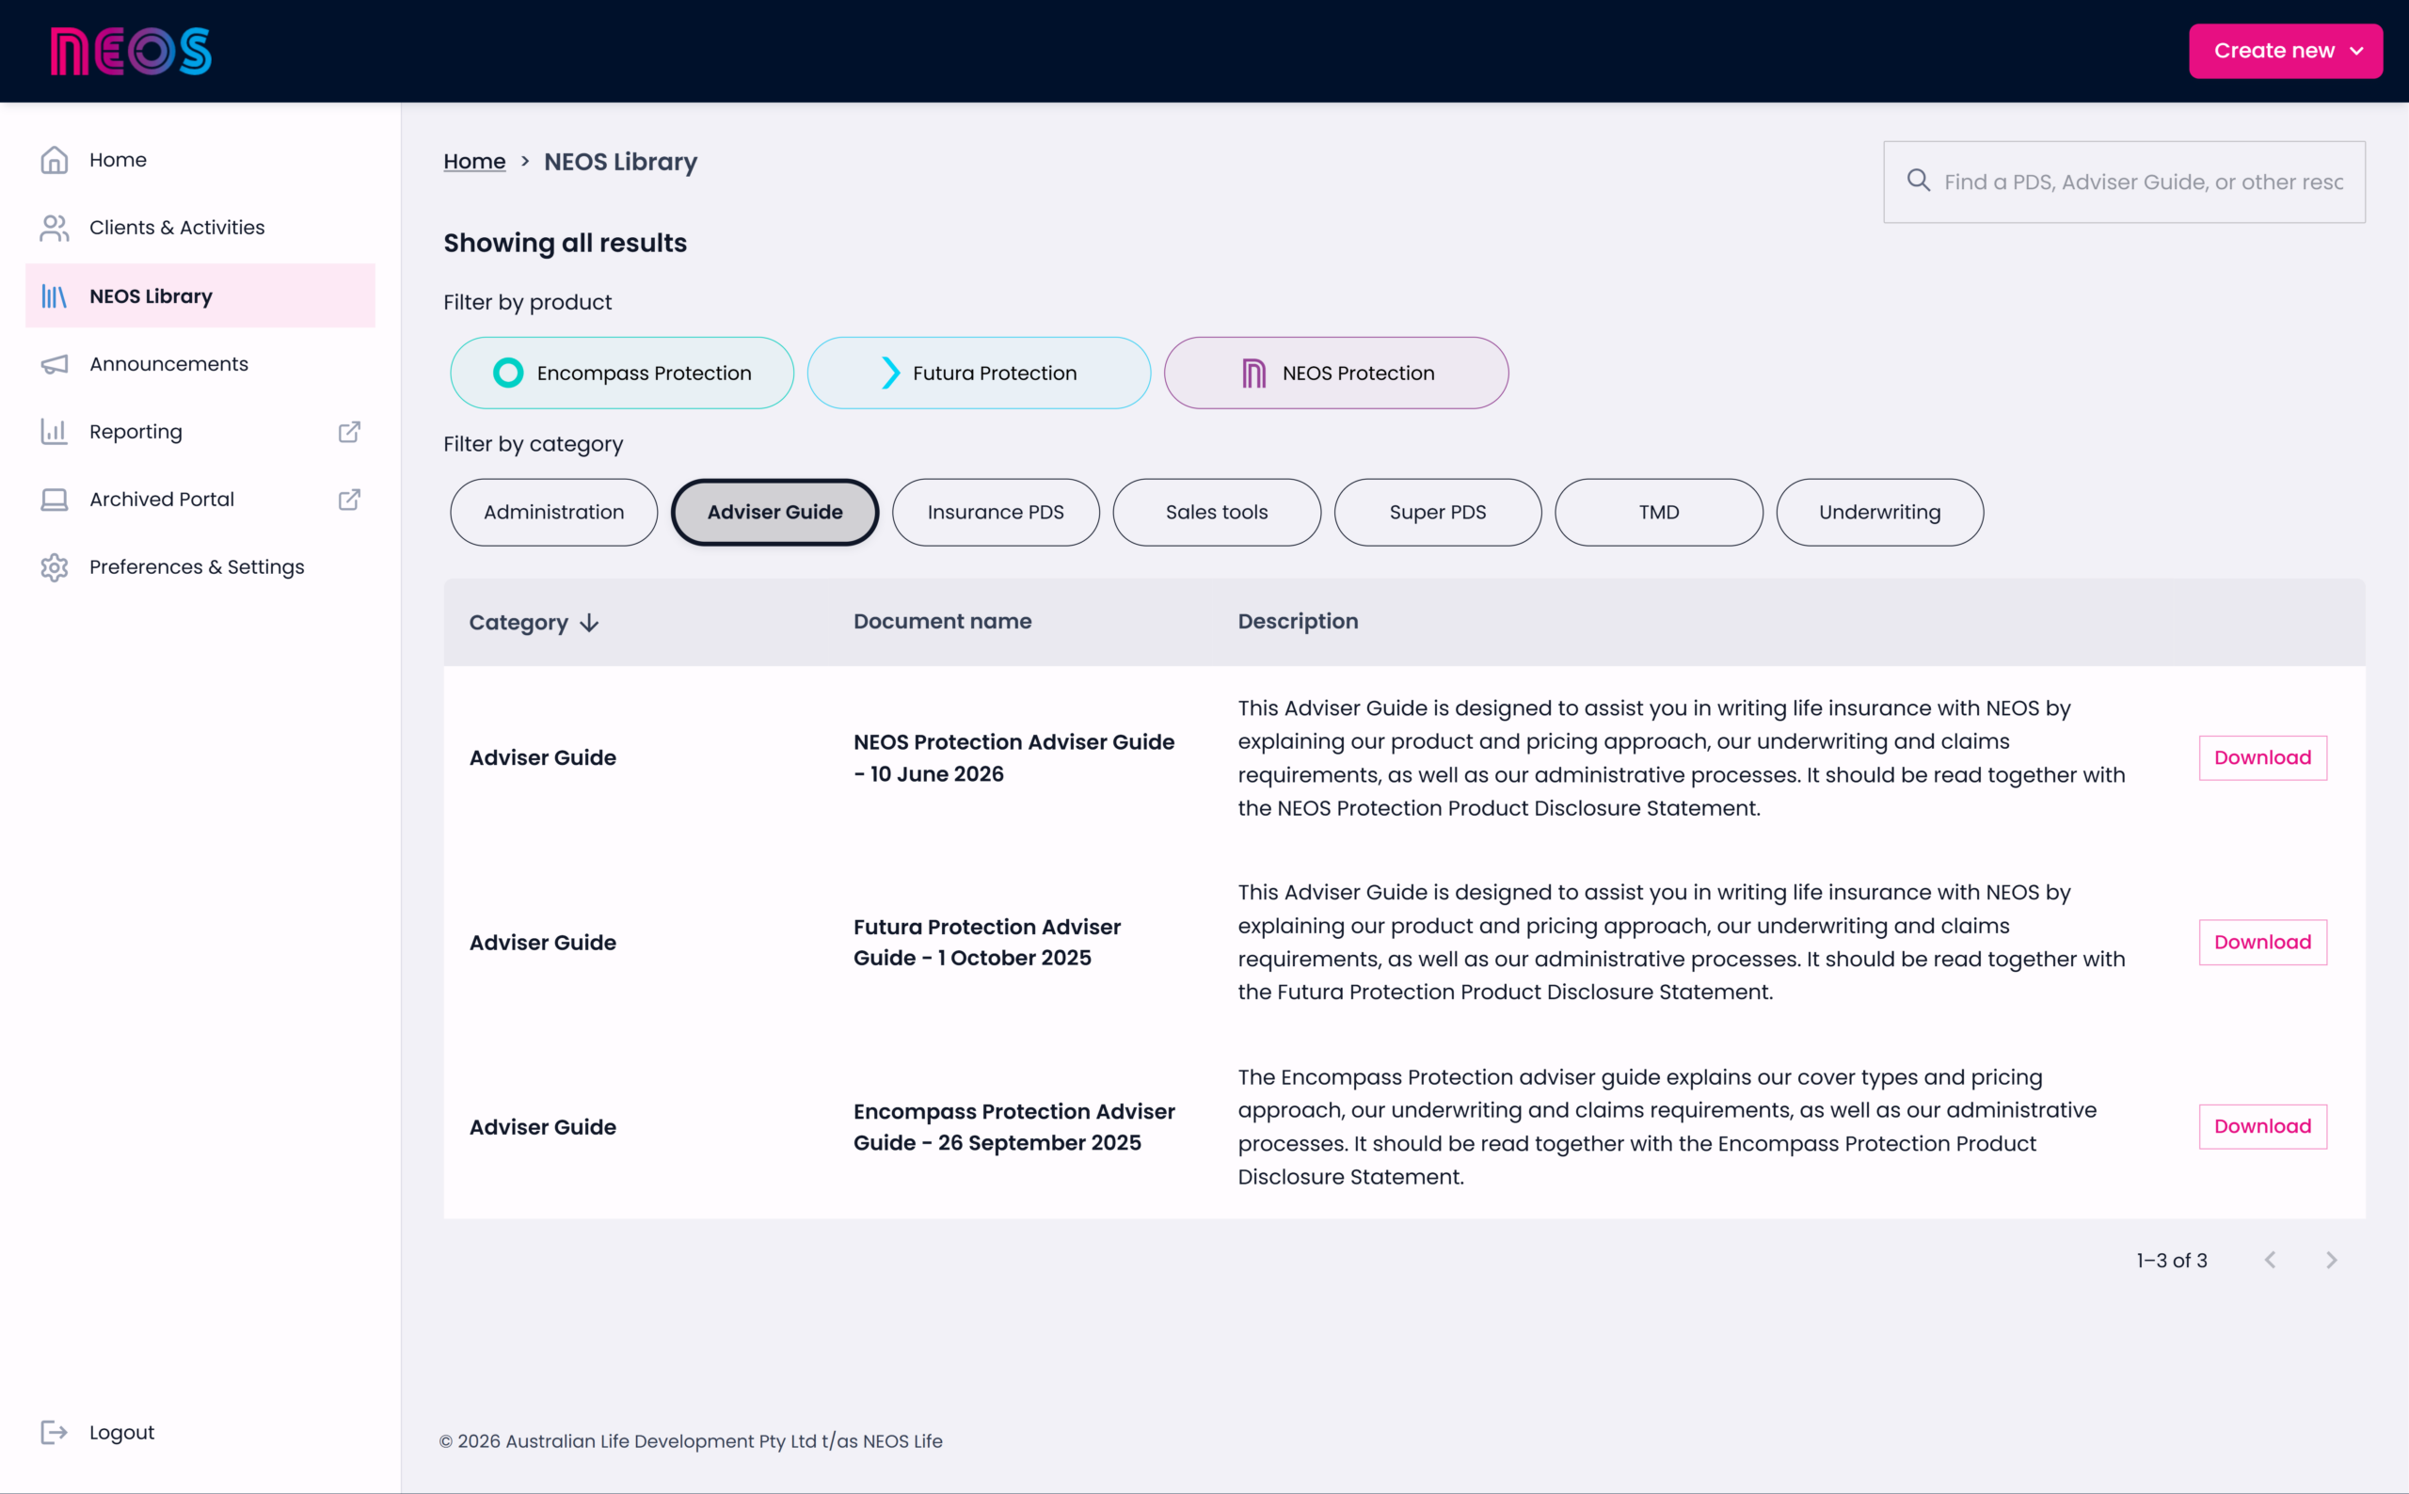The width and height of the screenshot is (2409, 1494).
Task: Select NEOS Library in sidebar
Action: [199, 295]
